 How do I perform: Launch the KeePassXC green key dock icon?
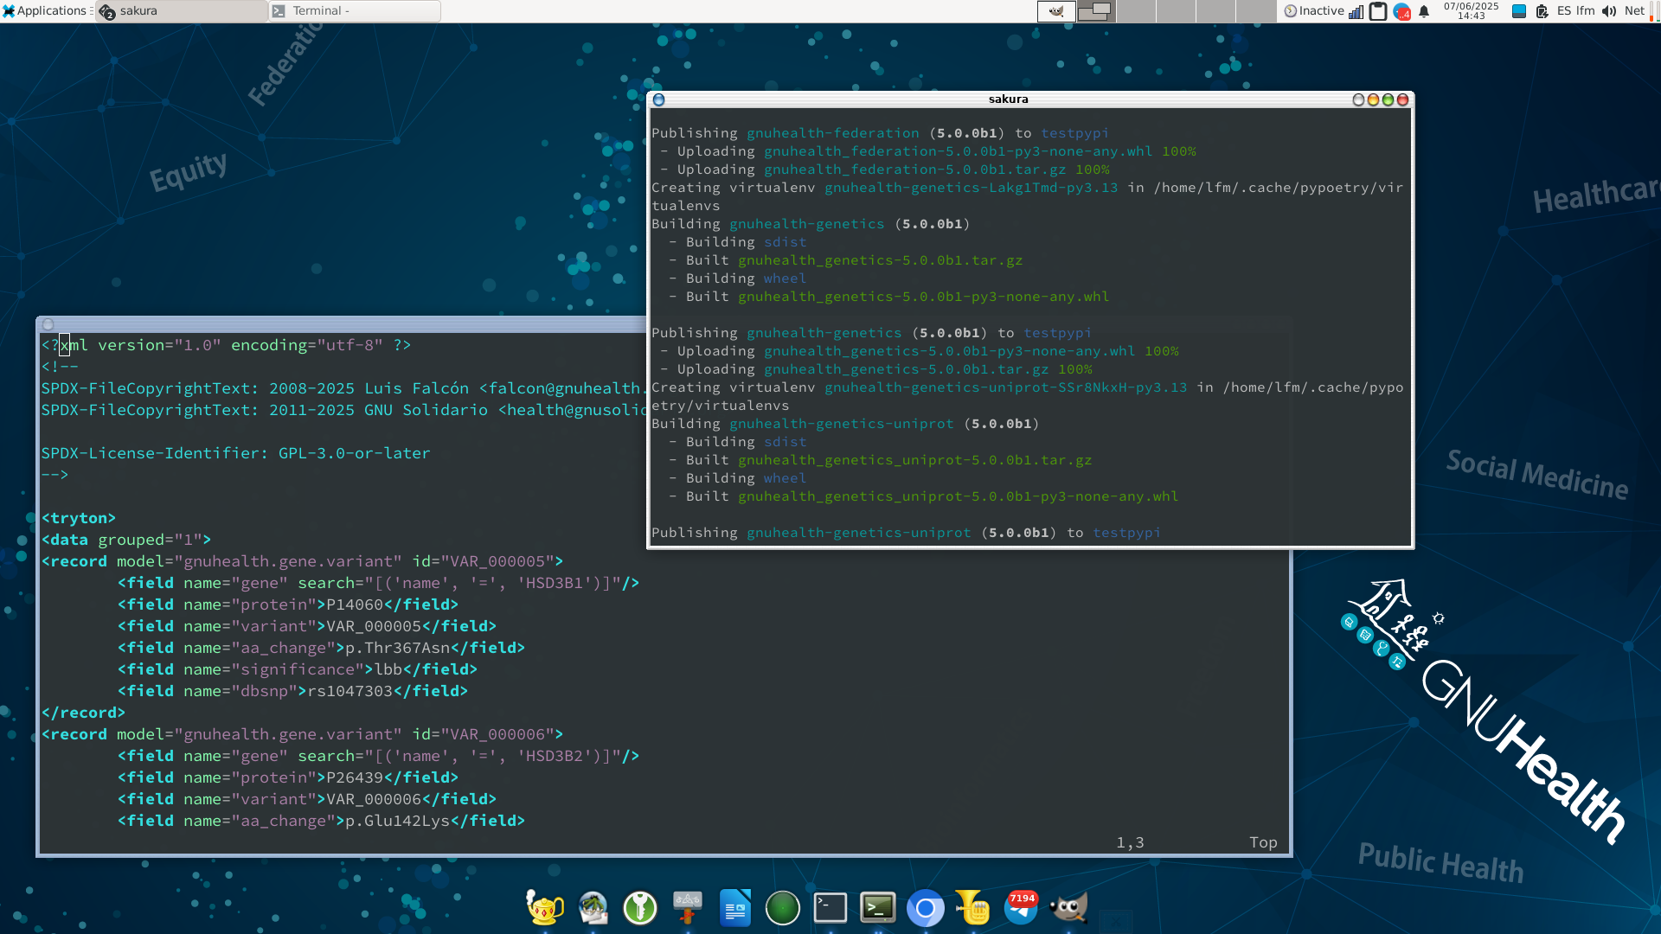pyautogui.click(x=640, y=908)
